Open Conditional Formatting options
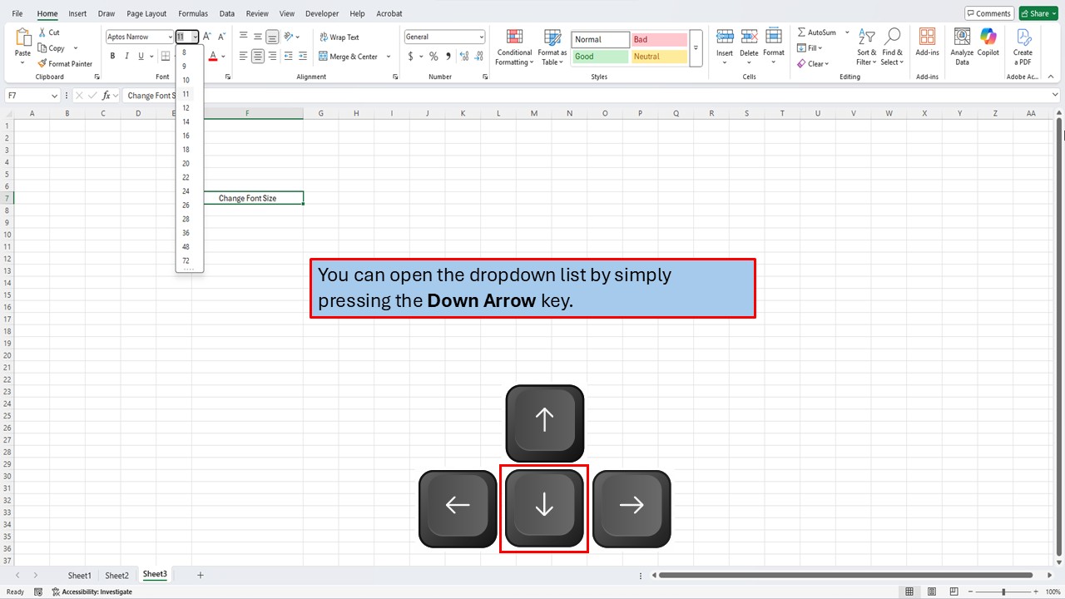The width and height of the screenshot is (1065, 599). [514, 47]
